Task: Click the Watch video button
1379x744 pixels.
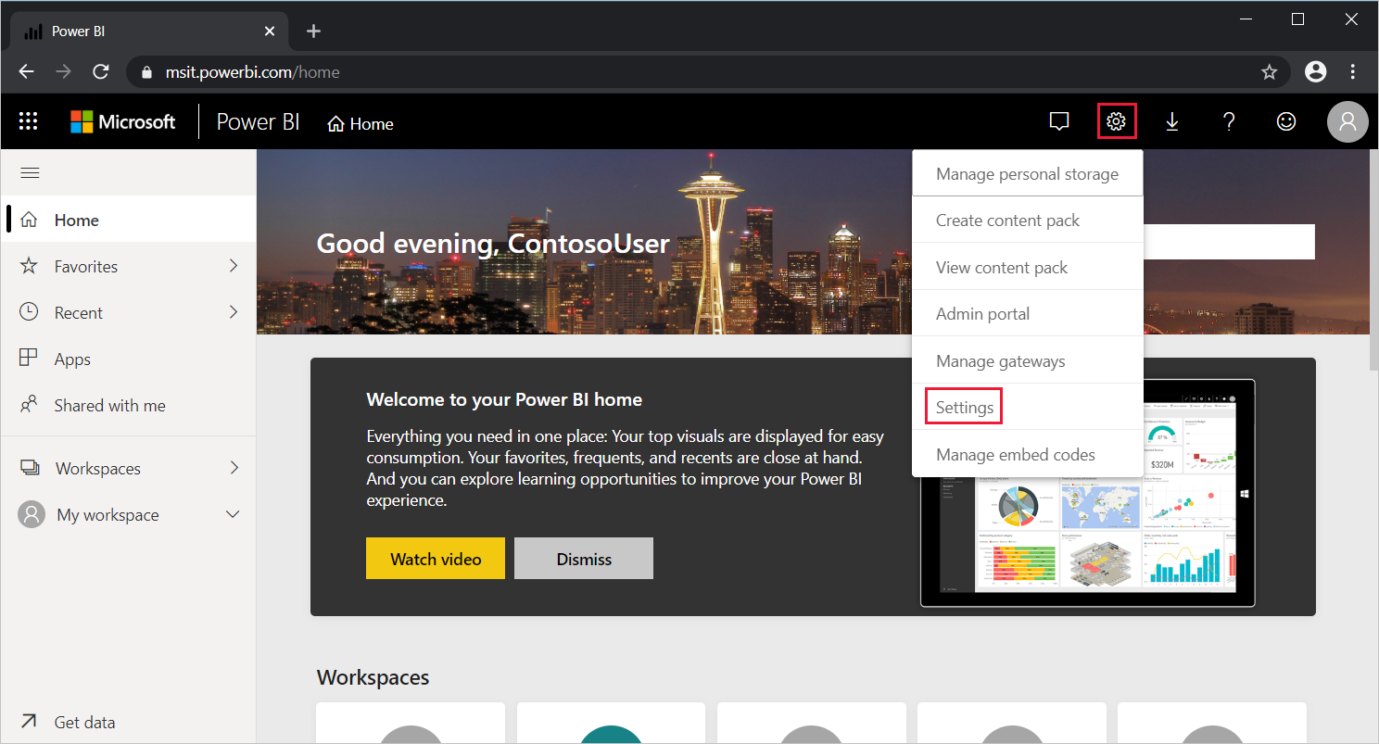Action: click(436, 559)
